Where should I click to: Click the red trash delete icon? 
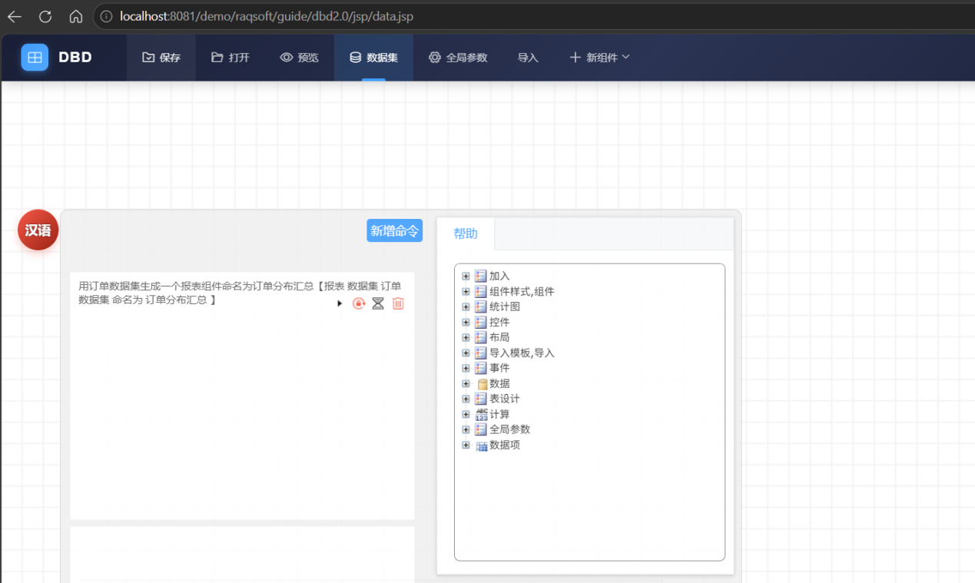[x=398, y=303]
